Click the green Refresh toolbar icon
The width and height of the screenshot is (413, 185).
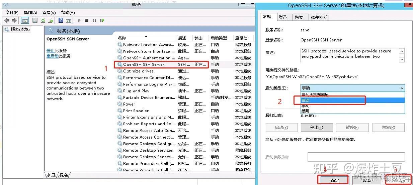point(43,20)
